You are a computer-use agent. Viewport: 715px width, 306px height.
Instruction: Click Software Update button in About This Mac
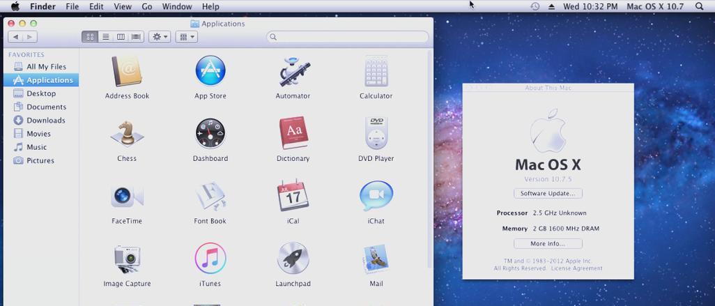pos(548,193)
